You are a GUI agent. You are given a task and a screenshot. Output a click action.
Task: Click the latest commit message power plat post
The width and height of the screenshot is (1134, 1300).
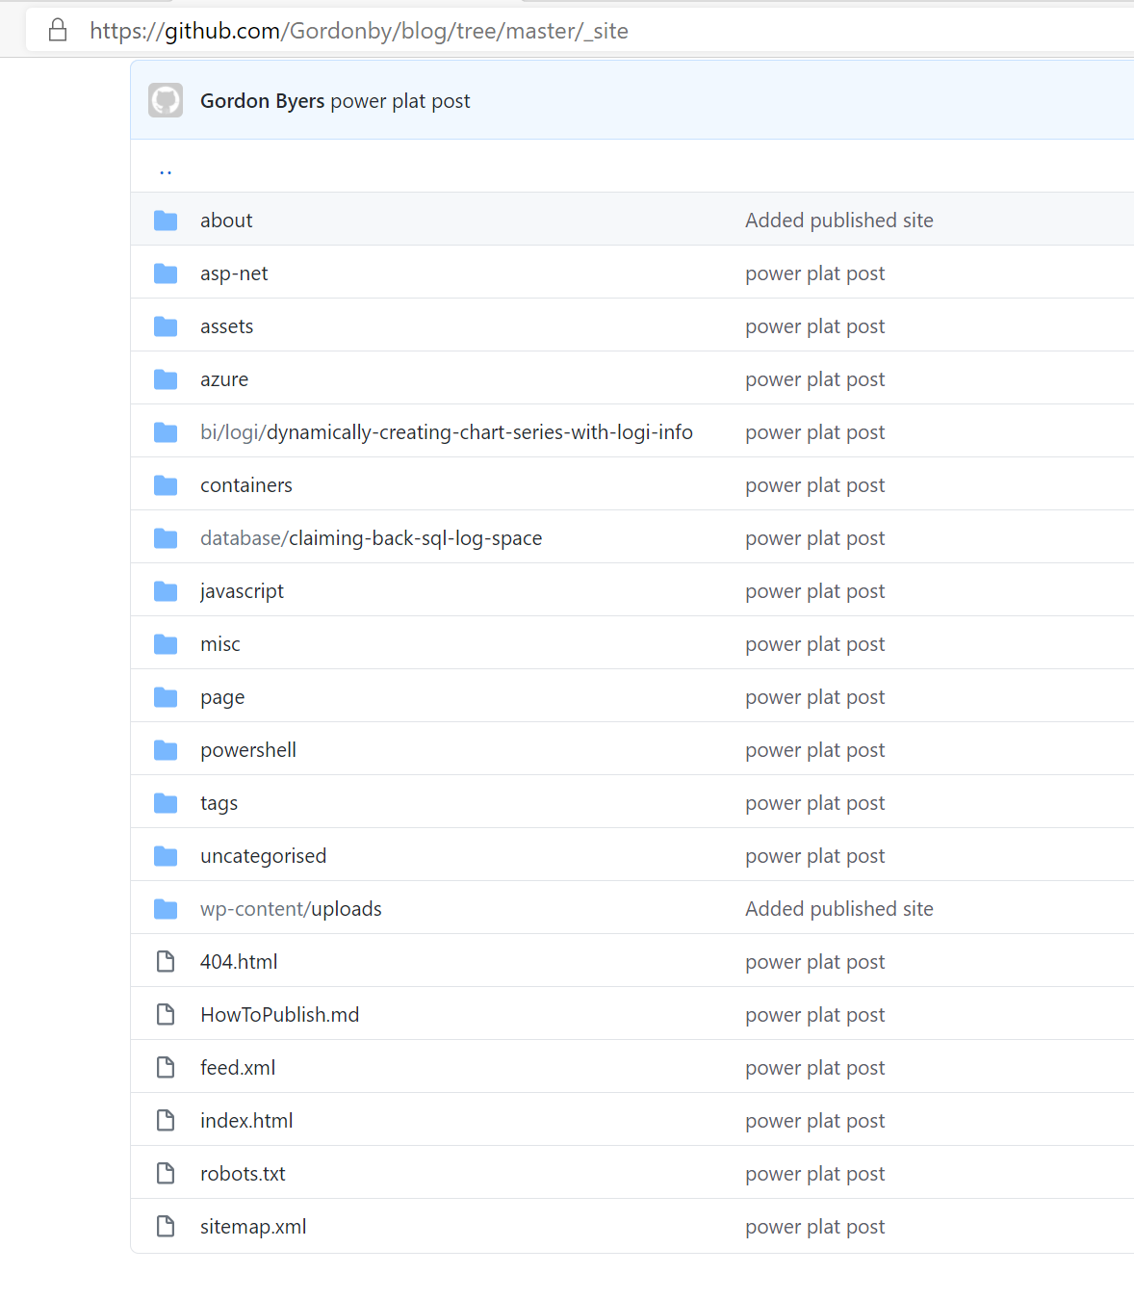[x=400, y=101]
